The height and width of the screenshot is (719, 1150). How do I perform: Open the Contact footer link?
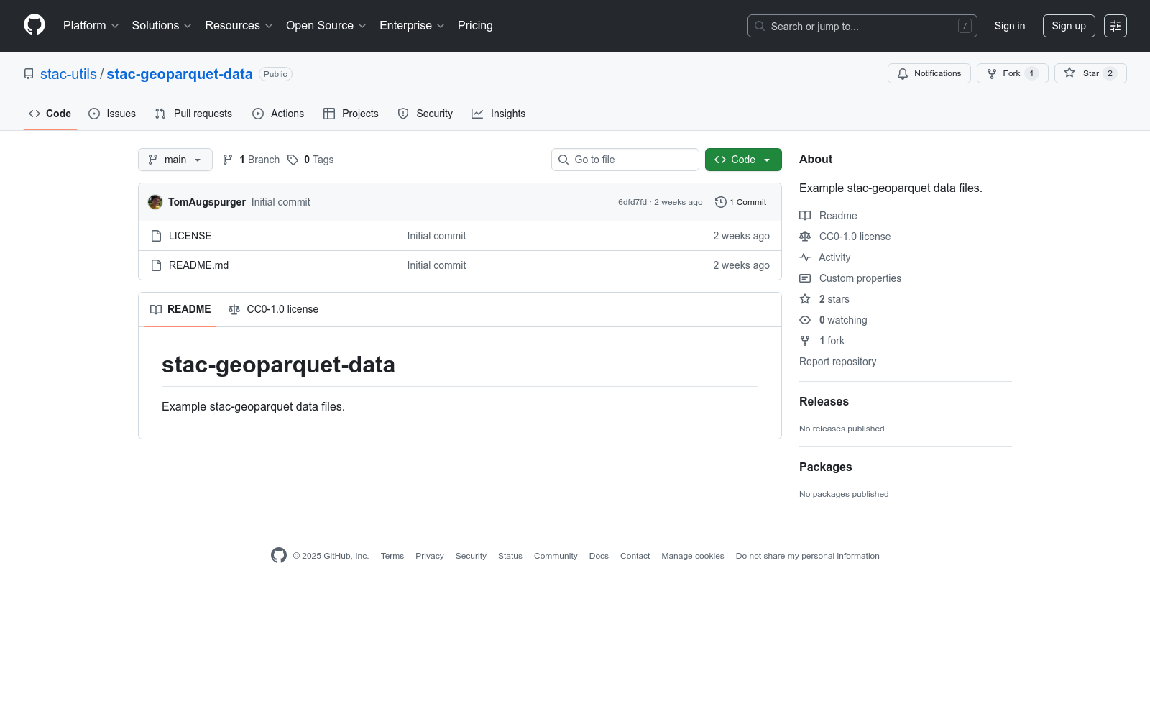[635, 556]
